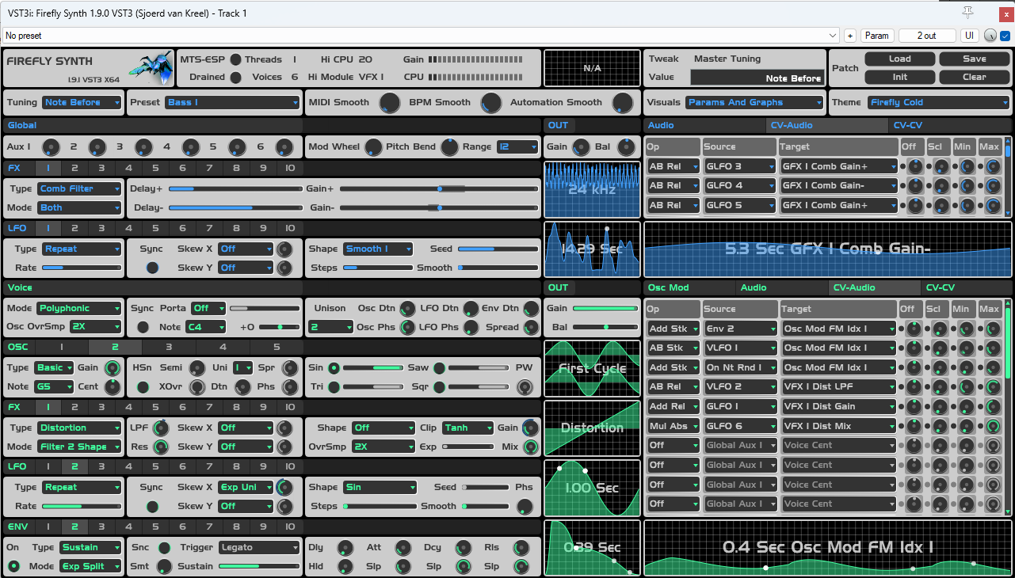Click the Param button
Screen dimensions: 1015x578
click(877, 36)
